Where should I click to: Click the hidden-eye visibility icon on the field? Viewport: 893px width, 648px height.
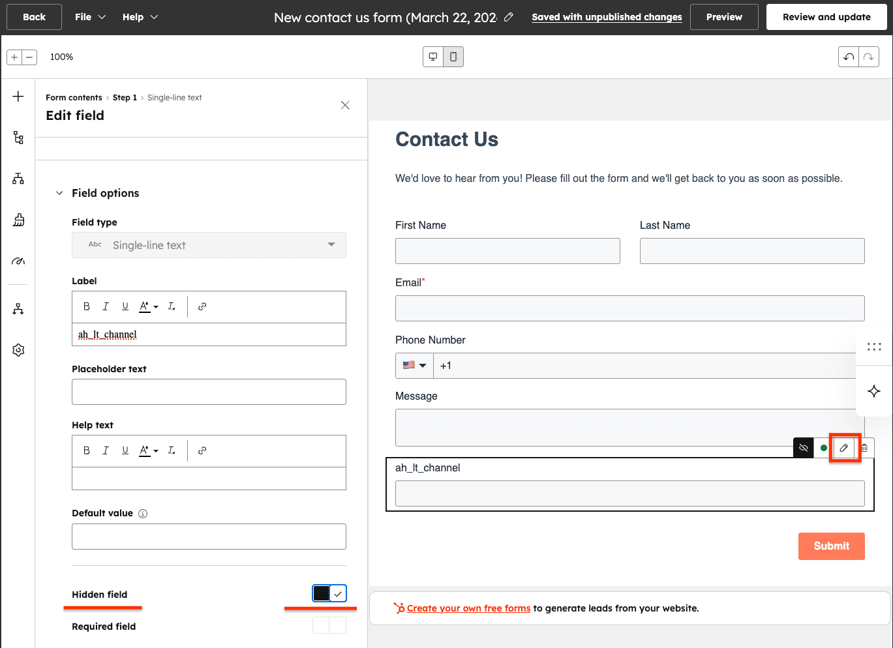[x=803, y=448]
